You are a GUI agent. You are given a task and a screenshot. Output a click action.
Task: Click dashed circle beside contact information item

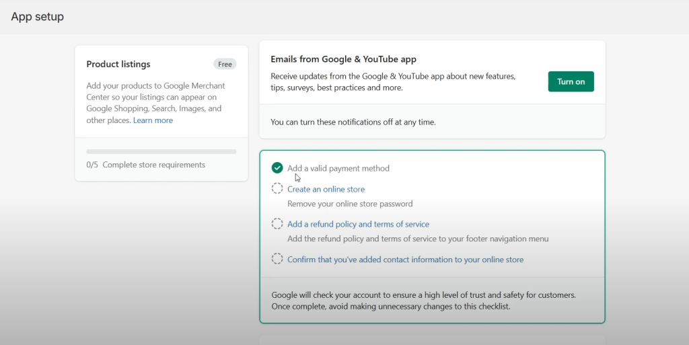click(x=277, y=259)
